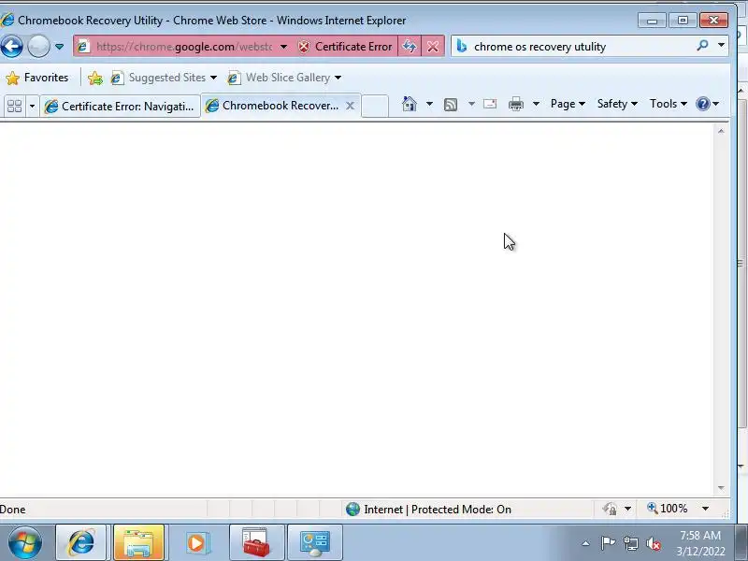The width and height of the screenshot is (748, 561).
Task: Open the tab list dropdown arrow
Action: pos(32,106)
